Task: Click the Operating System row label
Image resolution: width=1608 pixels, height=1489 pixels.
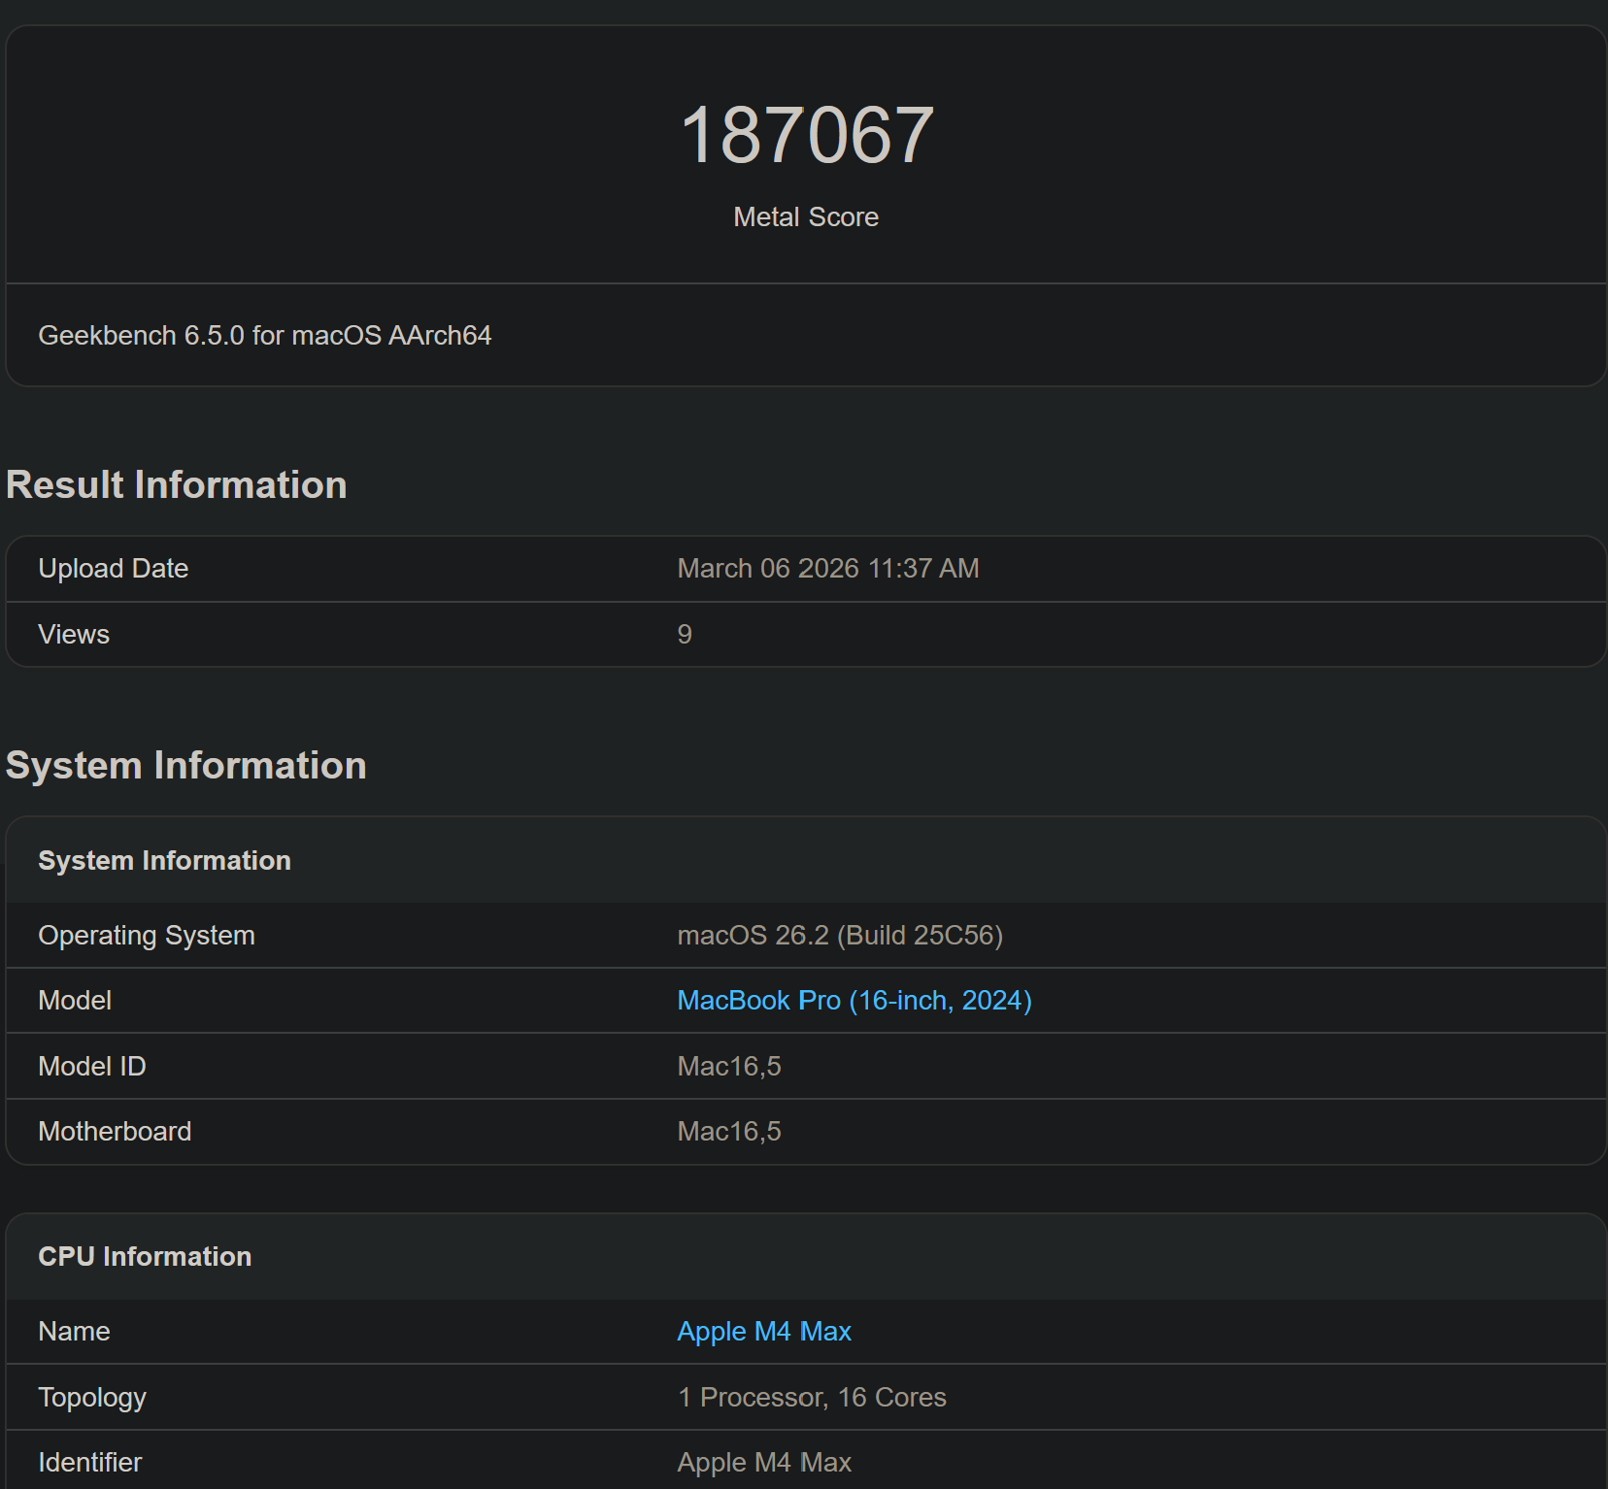Action: pyautogui.click(x=146, y=936)
